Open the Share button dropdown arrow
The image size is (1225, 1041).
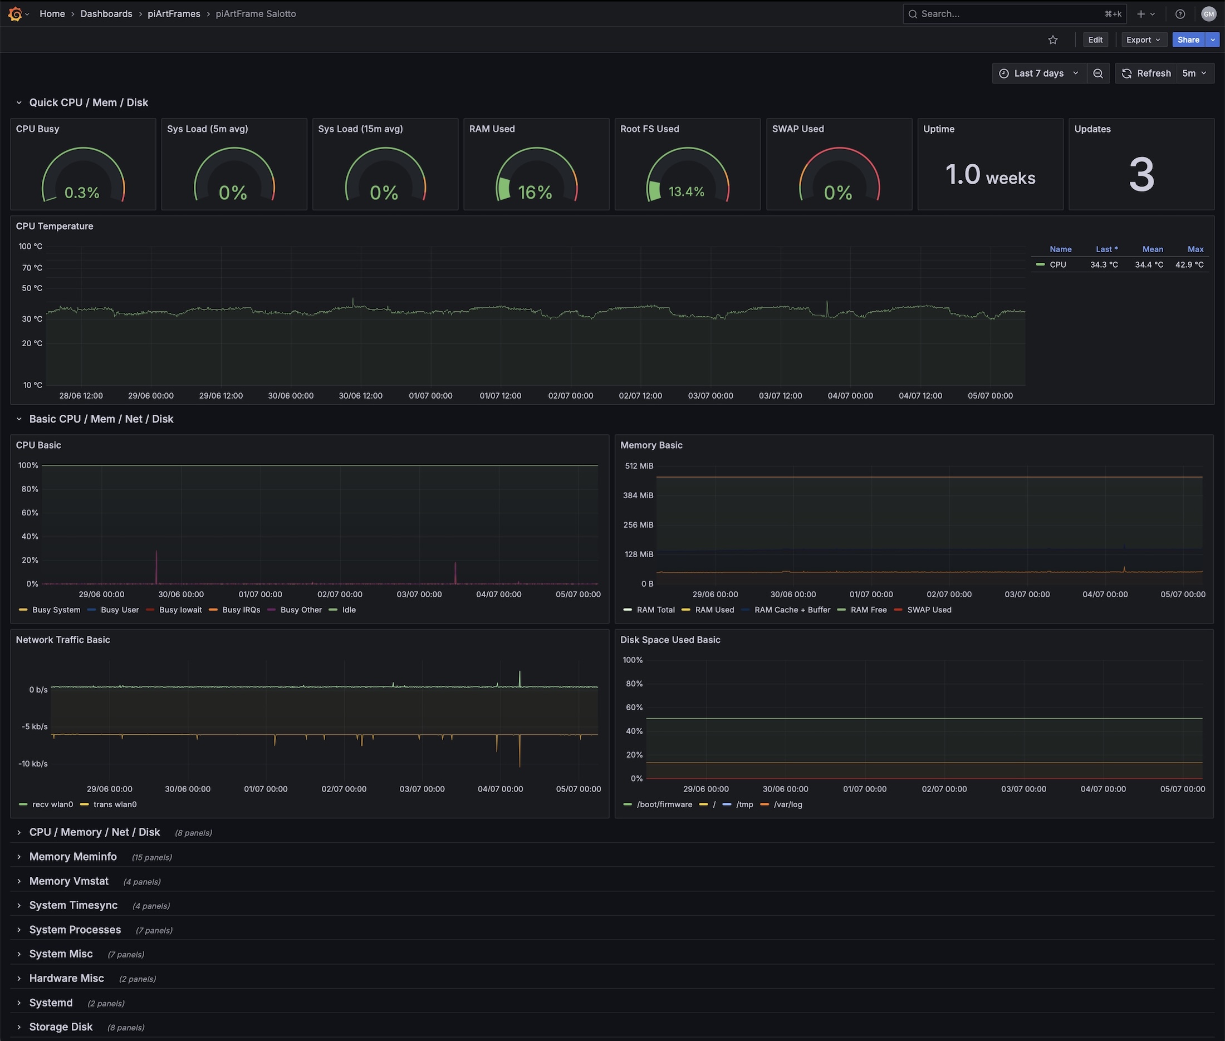pyautogui.click(x=1213, y=40)
